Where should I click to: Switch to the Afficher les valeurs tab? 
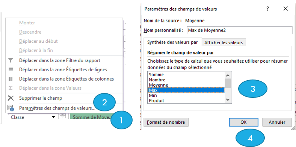224,43
